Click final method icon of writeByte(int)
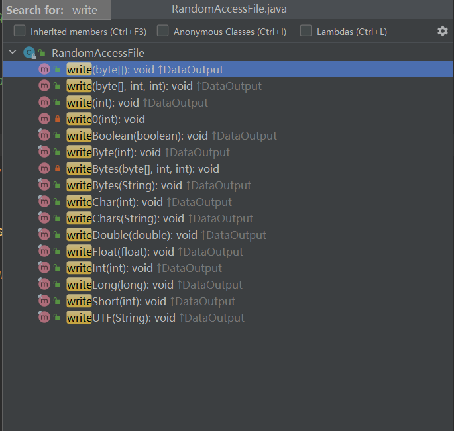Viewport: 454px width, 431px height. pos(44,152)
